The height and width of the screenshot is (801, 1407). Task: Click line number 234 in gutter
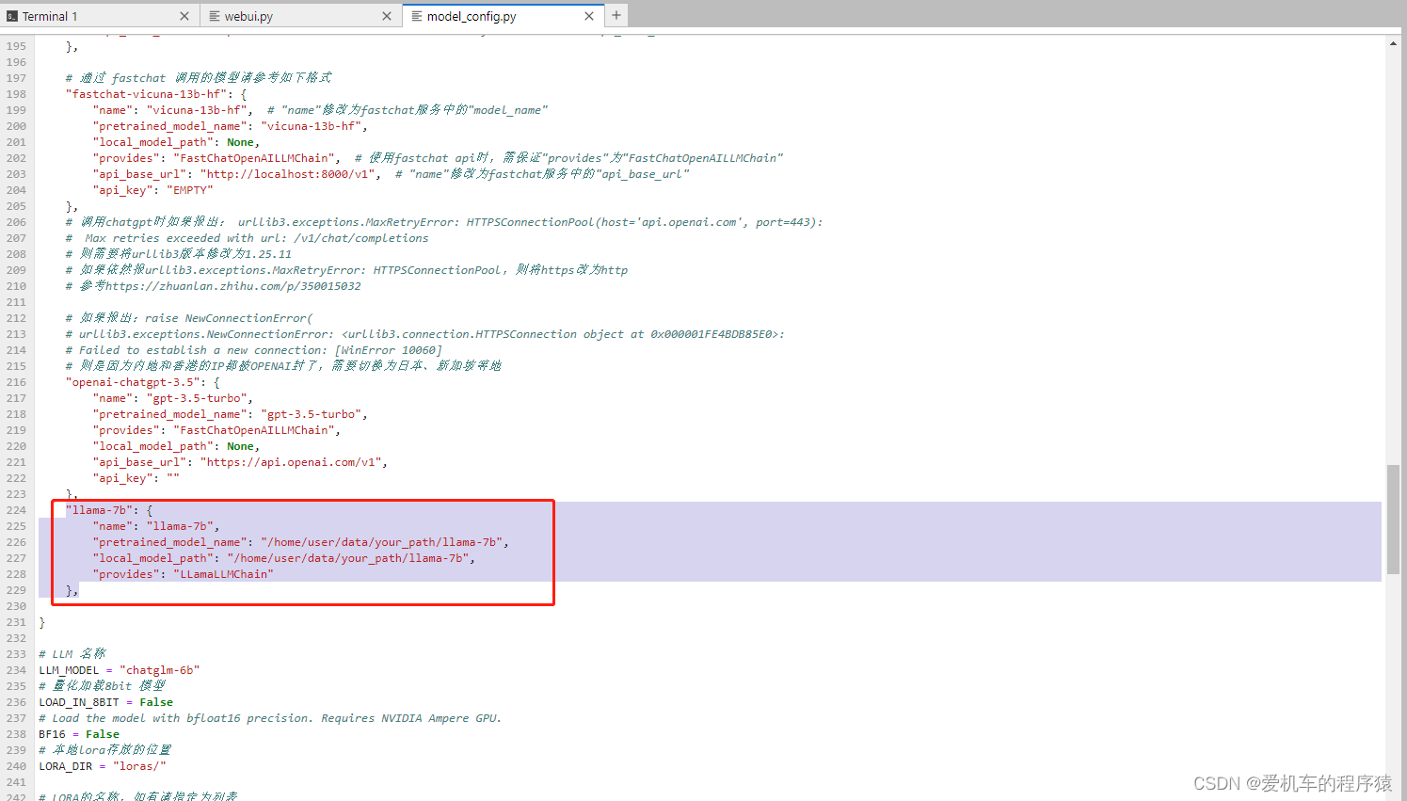[x=16, y=670]
